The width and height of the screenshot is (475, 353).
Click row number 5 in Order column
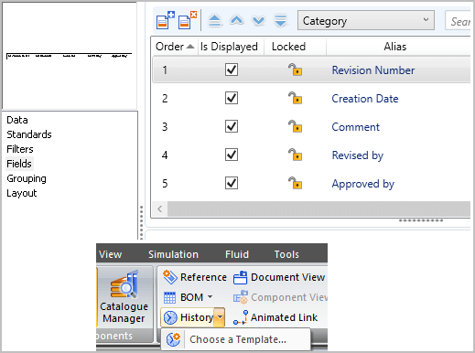coord(165,183)
